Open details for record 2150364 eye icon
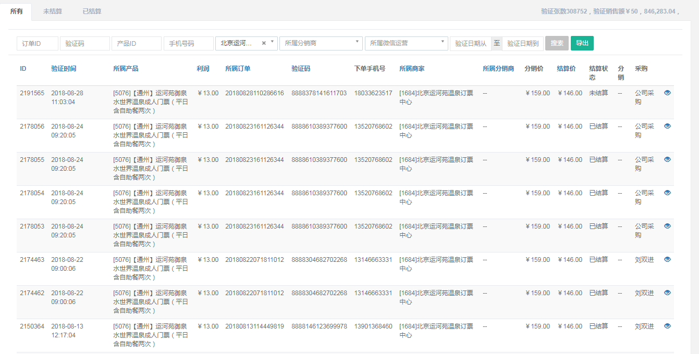Viewport: 699px width, 354px height. pos(667,326)
